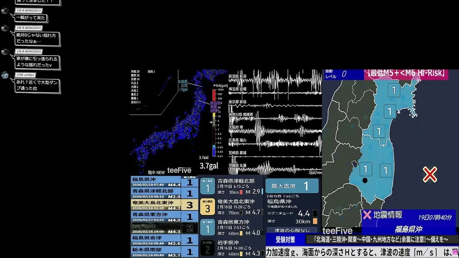The image size is (459, 258).
Task: Select the chat bubble 一瞬がって来た
Action: 31,18
